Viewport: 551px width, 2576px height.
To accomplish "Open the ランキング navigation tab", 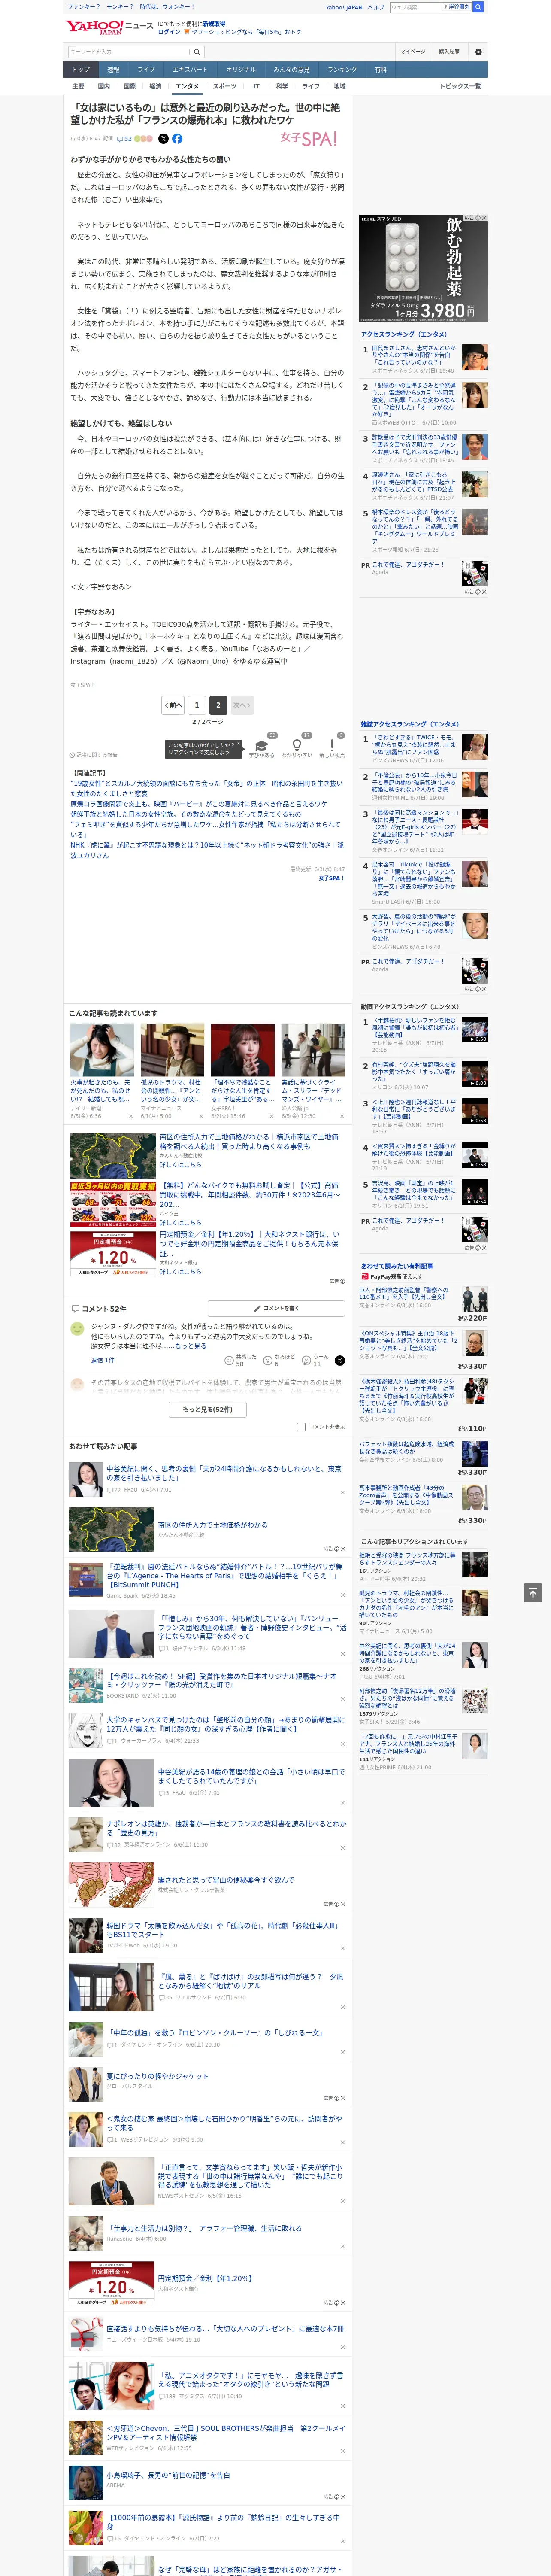I will click(x=342, y=70).
